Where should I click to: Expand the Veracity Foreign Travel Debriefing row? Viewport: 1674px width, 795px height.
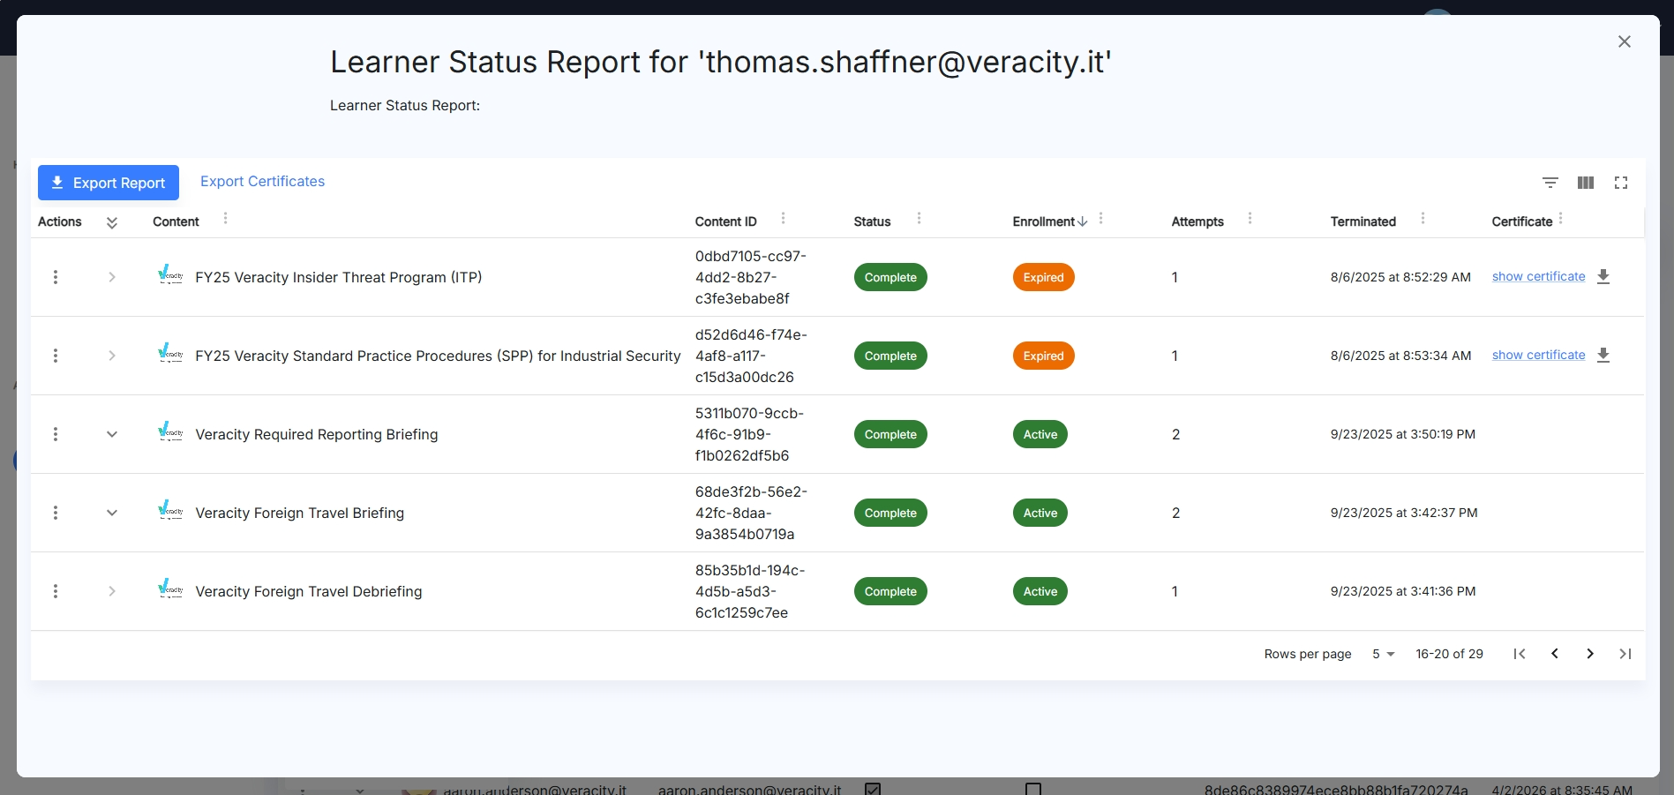(x=112, y=591)
